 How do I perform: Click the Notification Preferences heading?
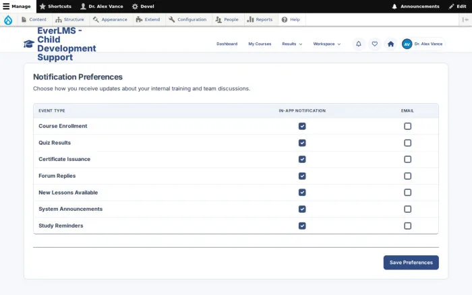coord(78,77)
